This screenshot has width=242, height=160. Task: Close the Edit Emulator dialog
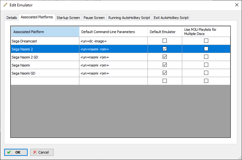[x=237, y=5]
